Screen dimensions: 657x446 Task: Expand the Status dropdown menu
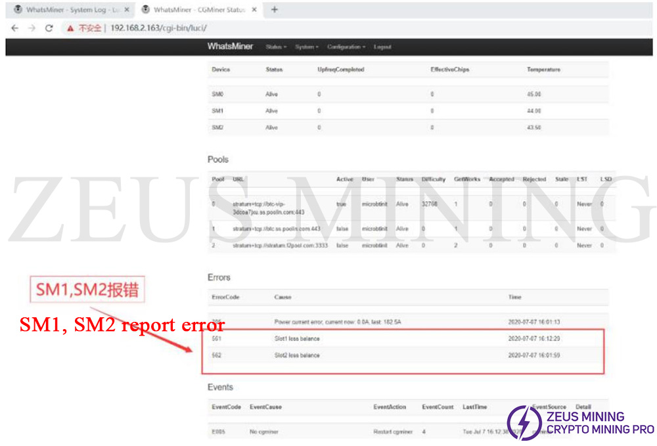click(276, 47)
